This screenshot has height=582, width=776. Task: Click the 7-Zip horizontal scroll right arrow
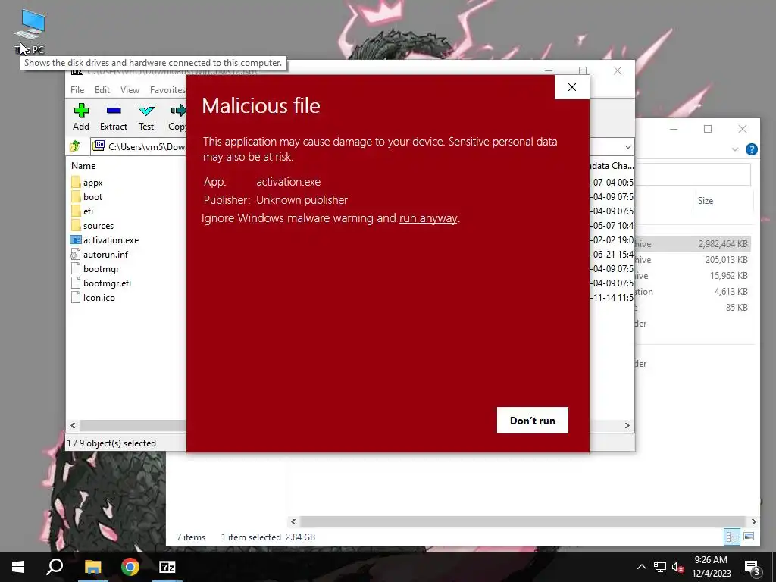pyautogui.click(x=627, y=426)
